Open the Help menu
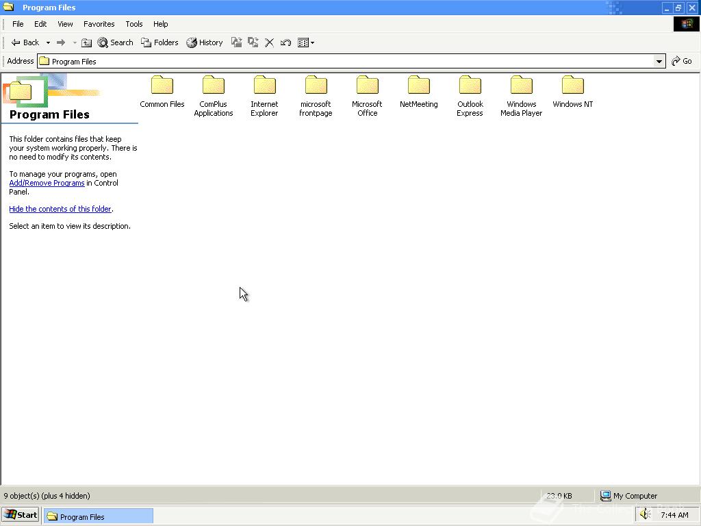This screenshot has height=526, width=701. point(160,24)
